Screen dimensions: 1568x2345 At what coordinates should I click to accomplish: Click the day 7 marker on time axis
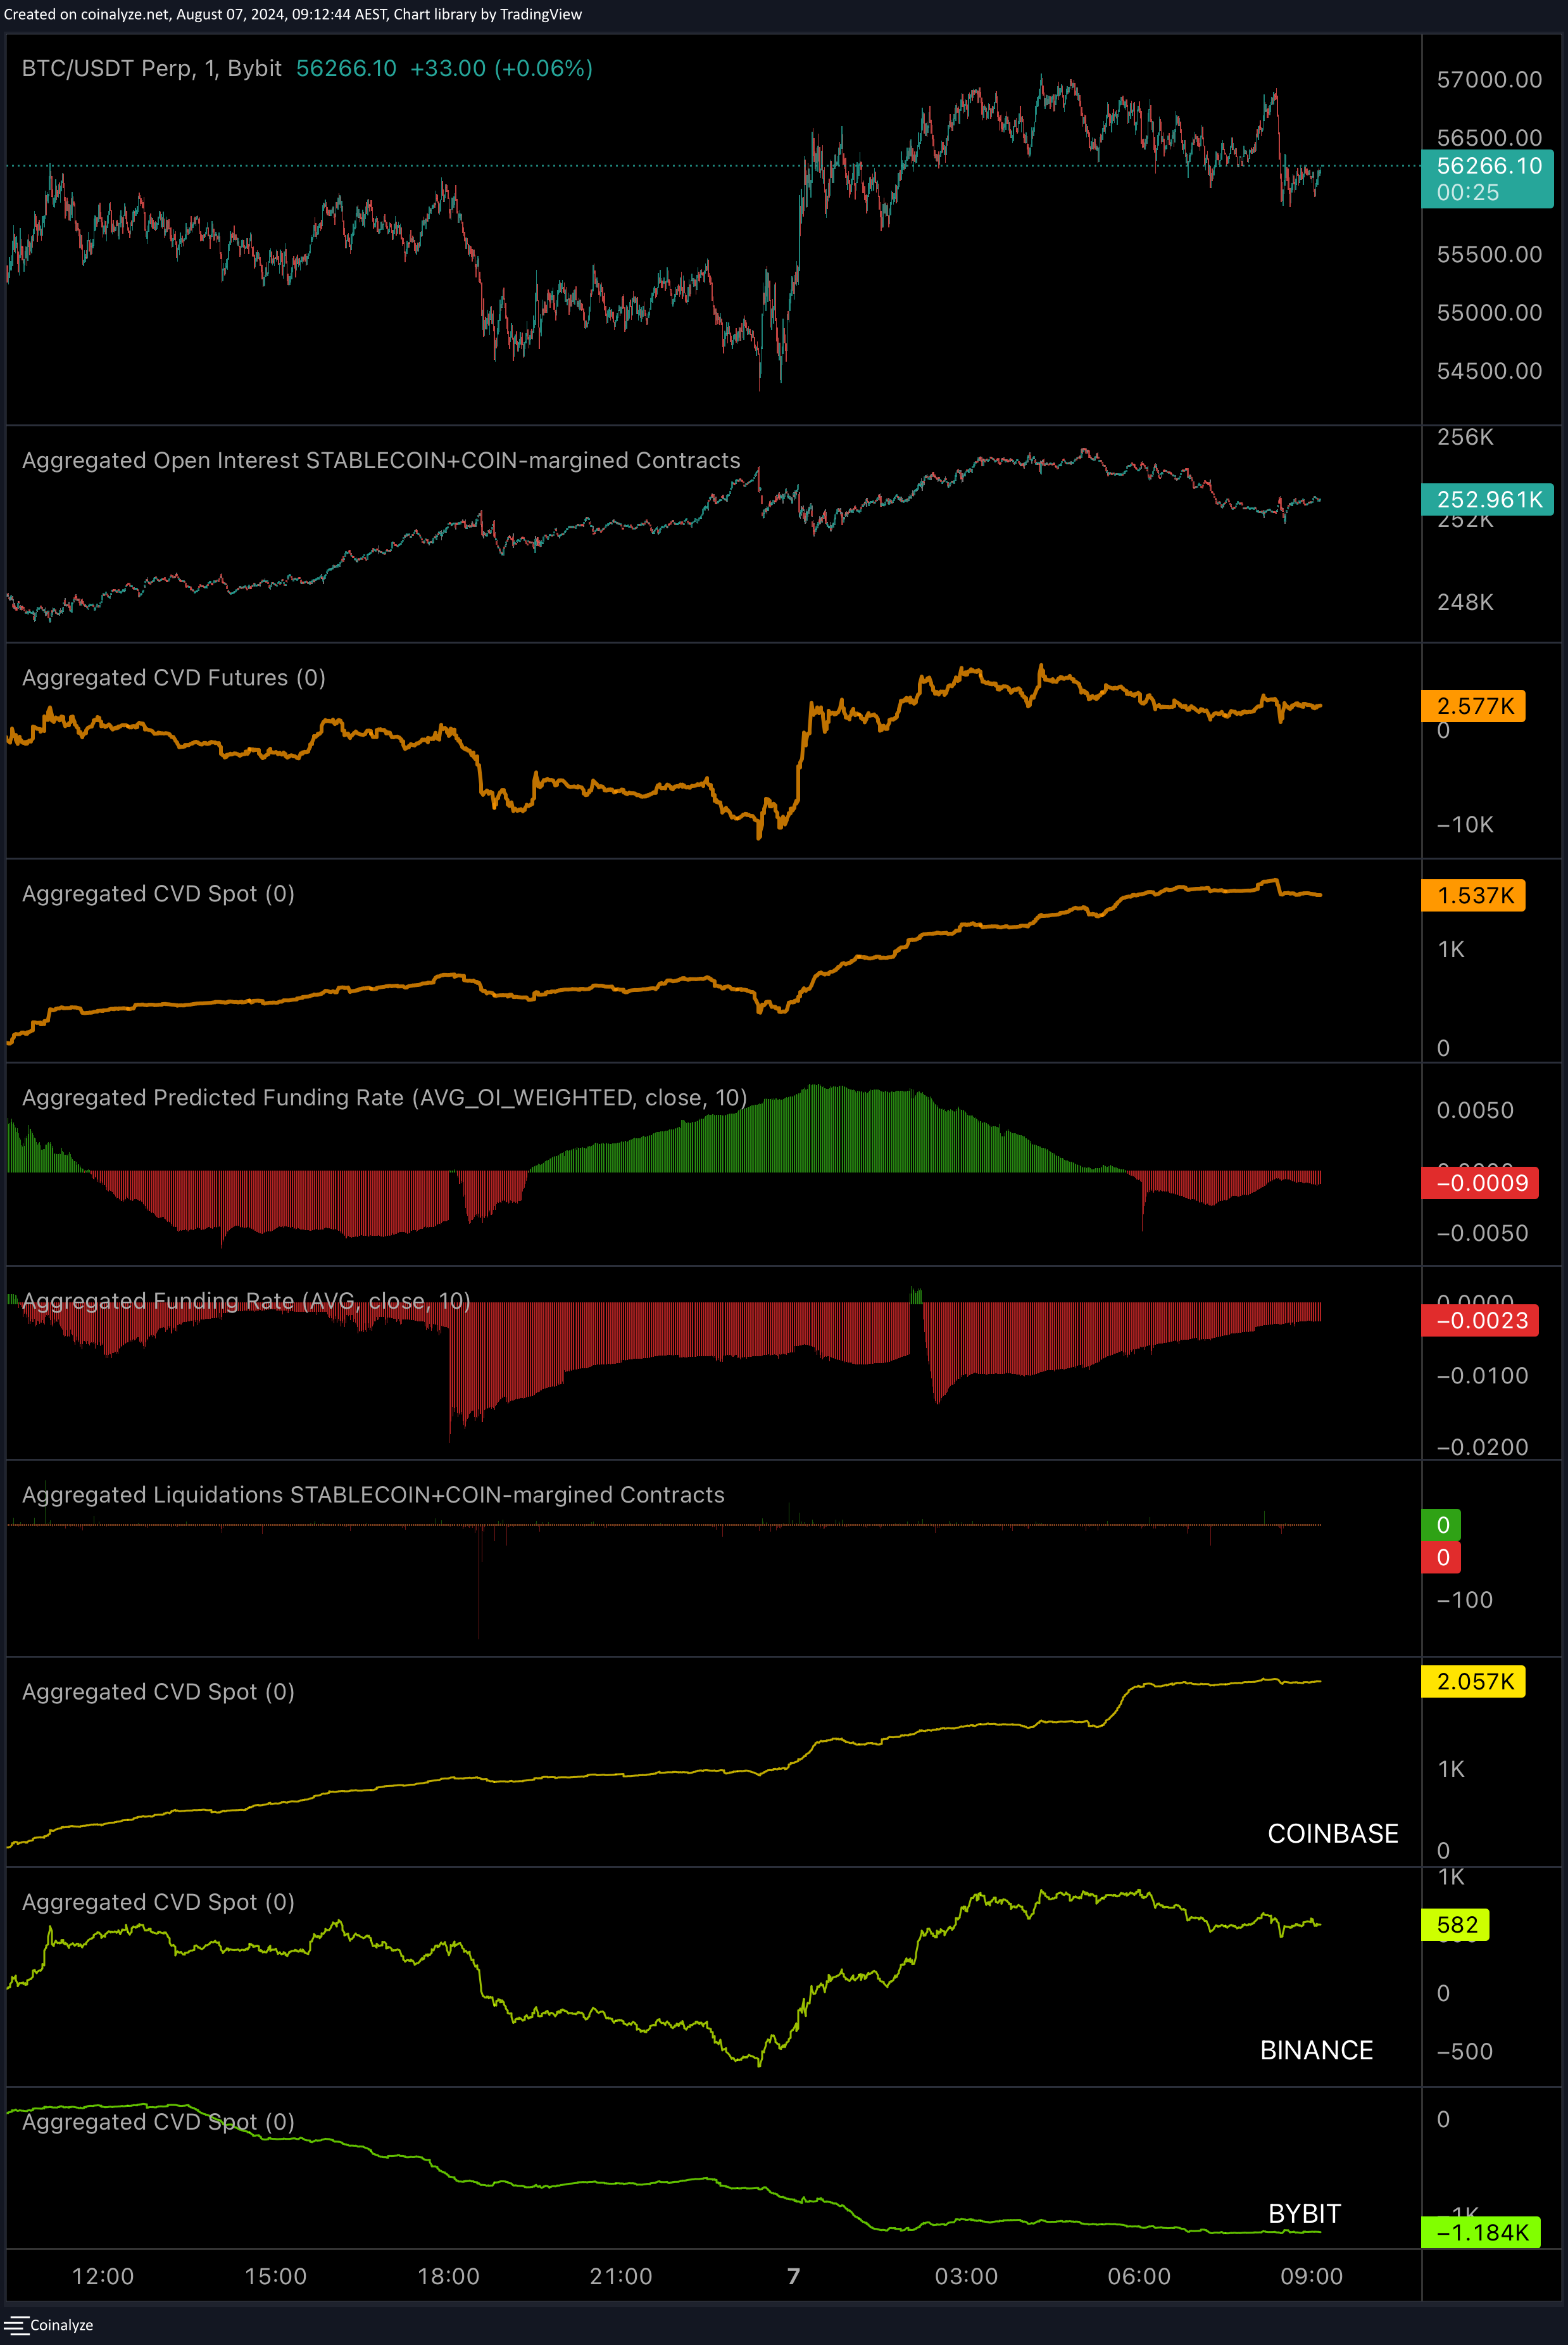click(x=793, y=2276)
